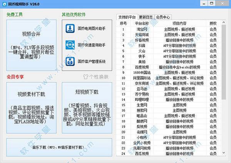Select 哔哩哔哩 platform row
This screenshot has width=231, height=163.
(x=169, y=100)
